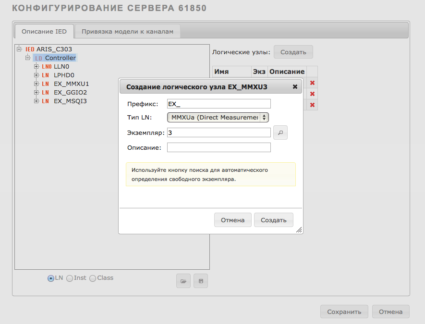
Task: Click Отмена in the dialog
Action: coord(232,220)
